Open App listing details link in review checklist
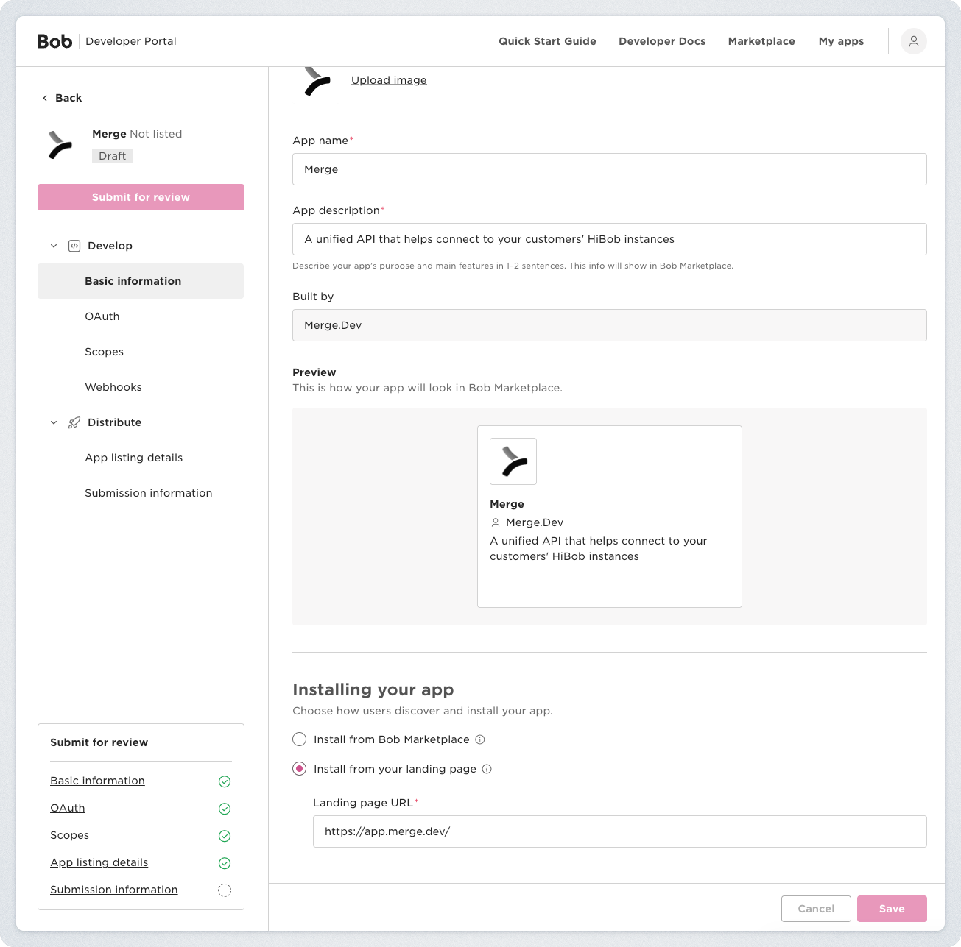 click(x=99, y=862)
